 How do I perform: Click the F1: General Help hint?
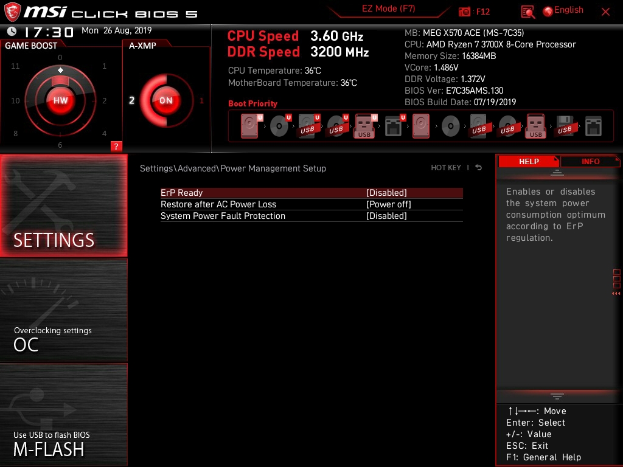tap(543, 457)
